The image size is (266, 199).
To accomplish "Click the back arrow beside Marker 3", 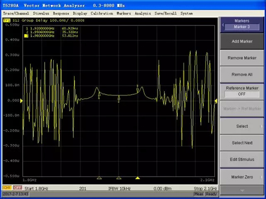I will [x=223, y=25].
